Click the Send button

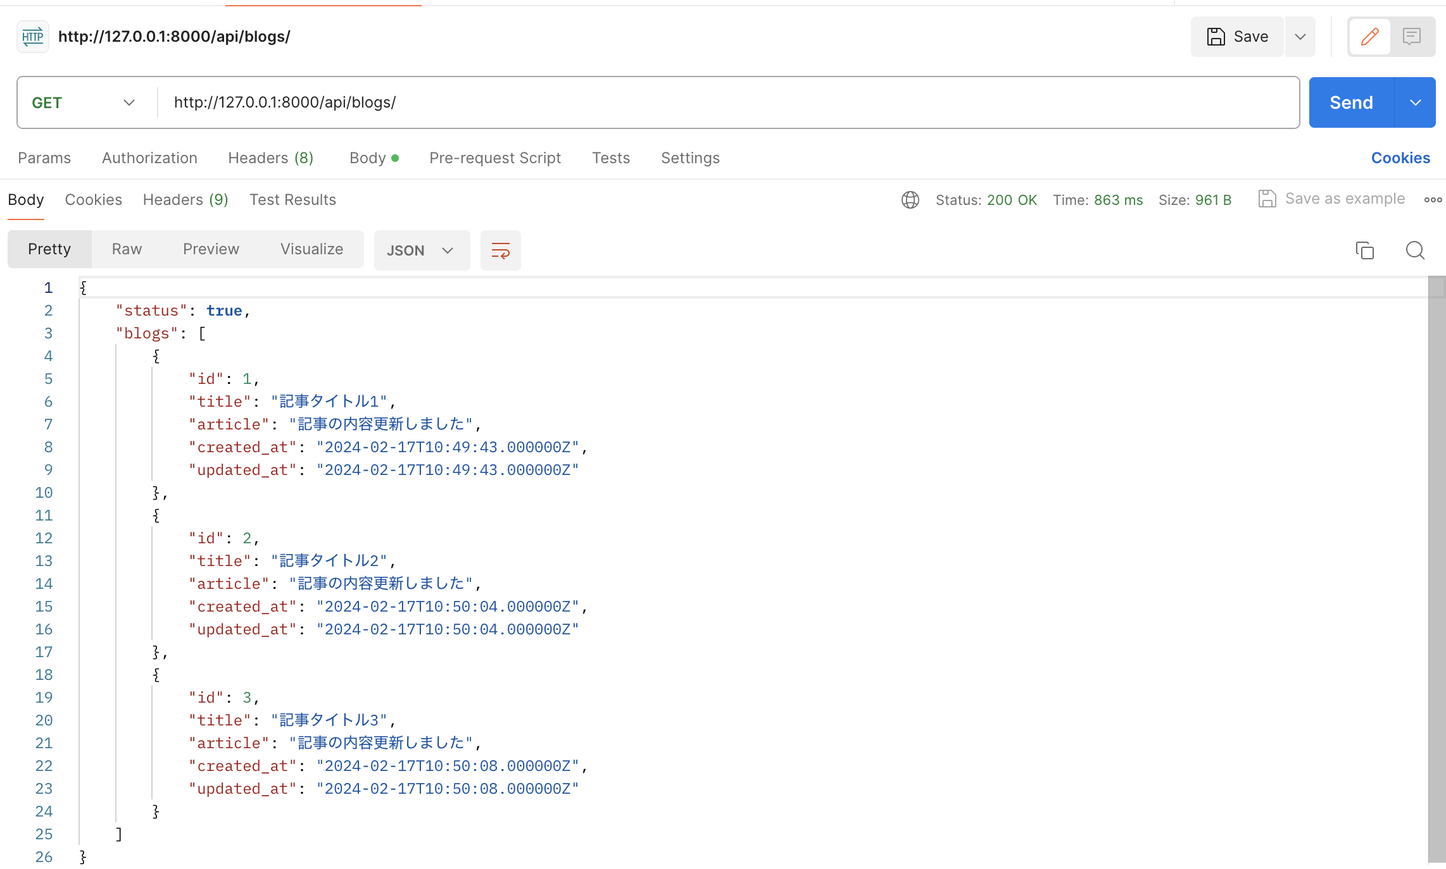click(x=1351, y=102)
